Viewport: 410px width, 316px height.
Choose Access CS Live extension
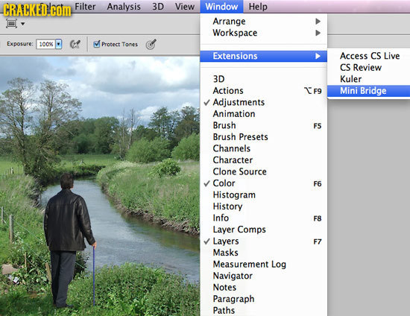click(x=370, y=56)
